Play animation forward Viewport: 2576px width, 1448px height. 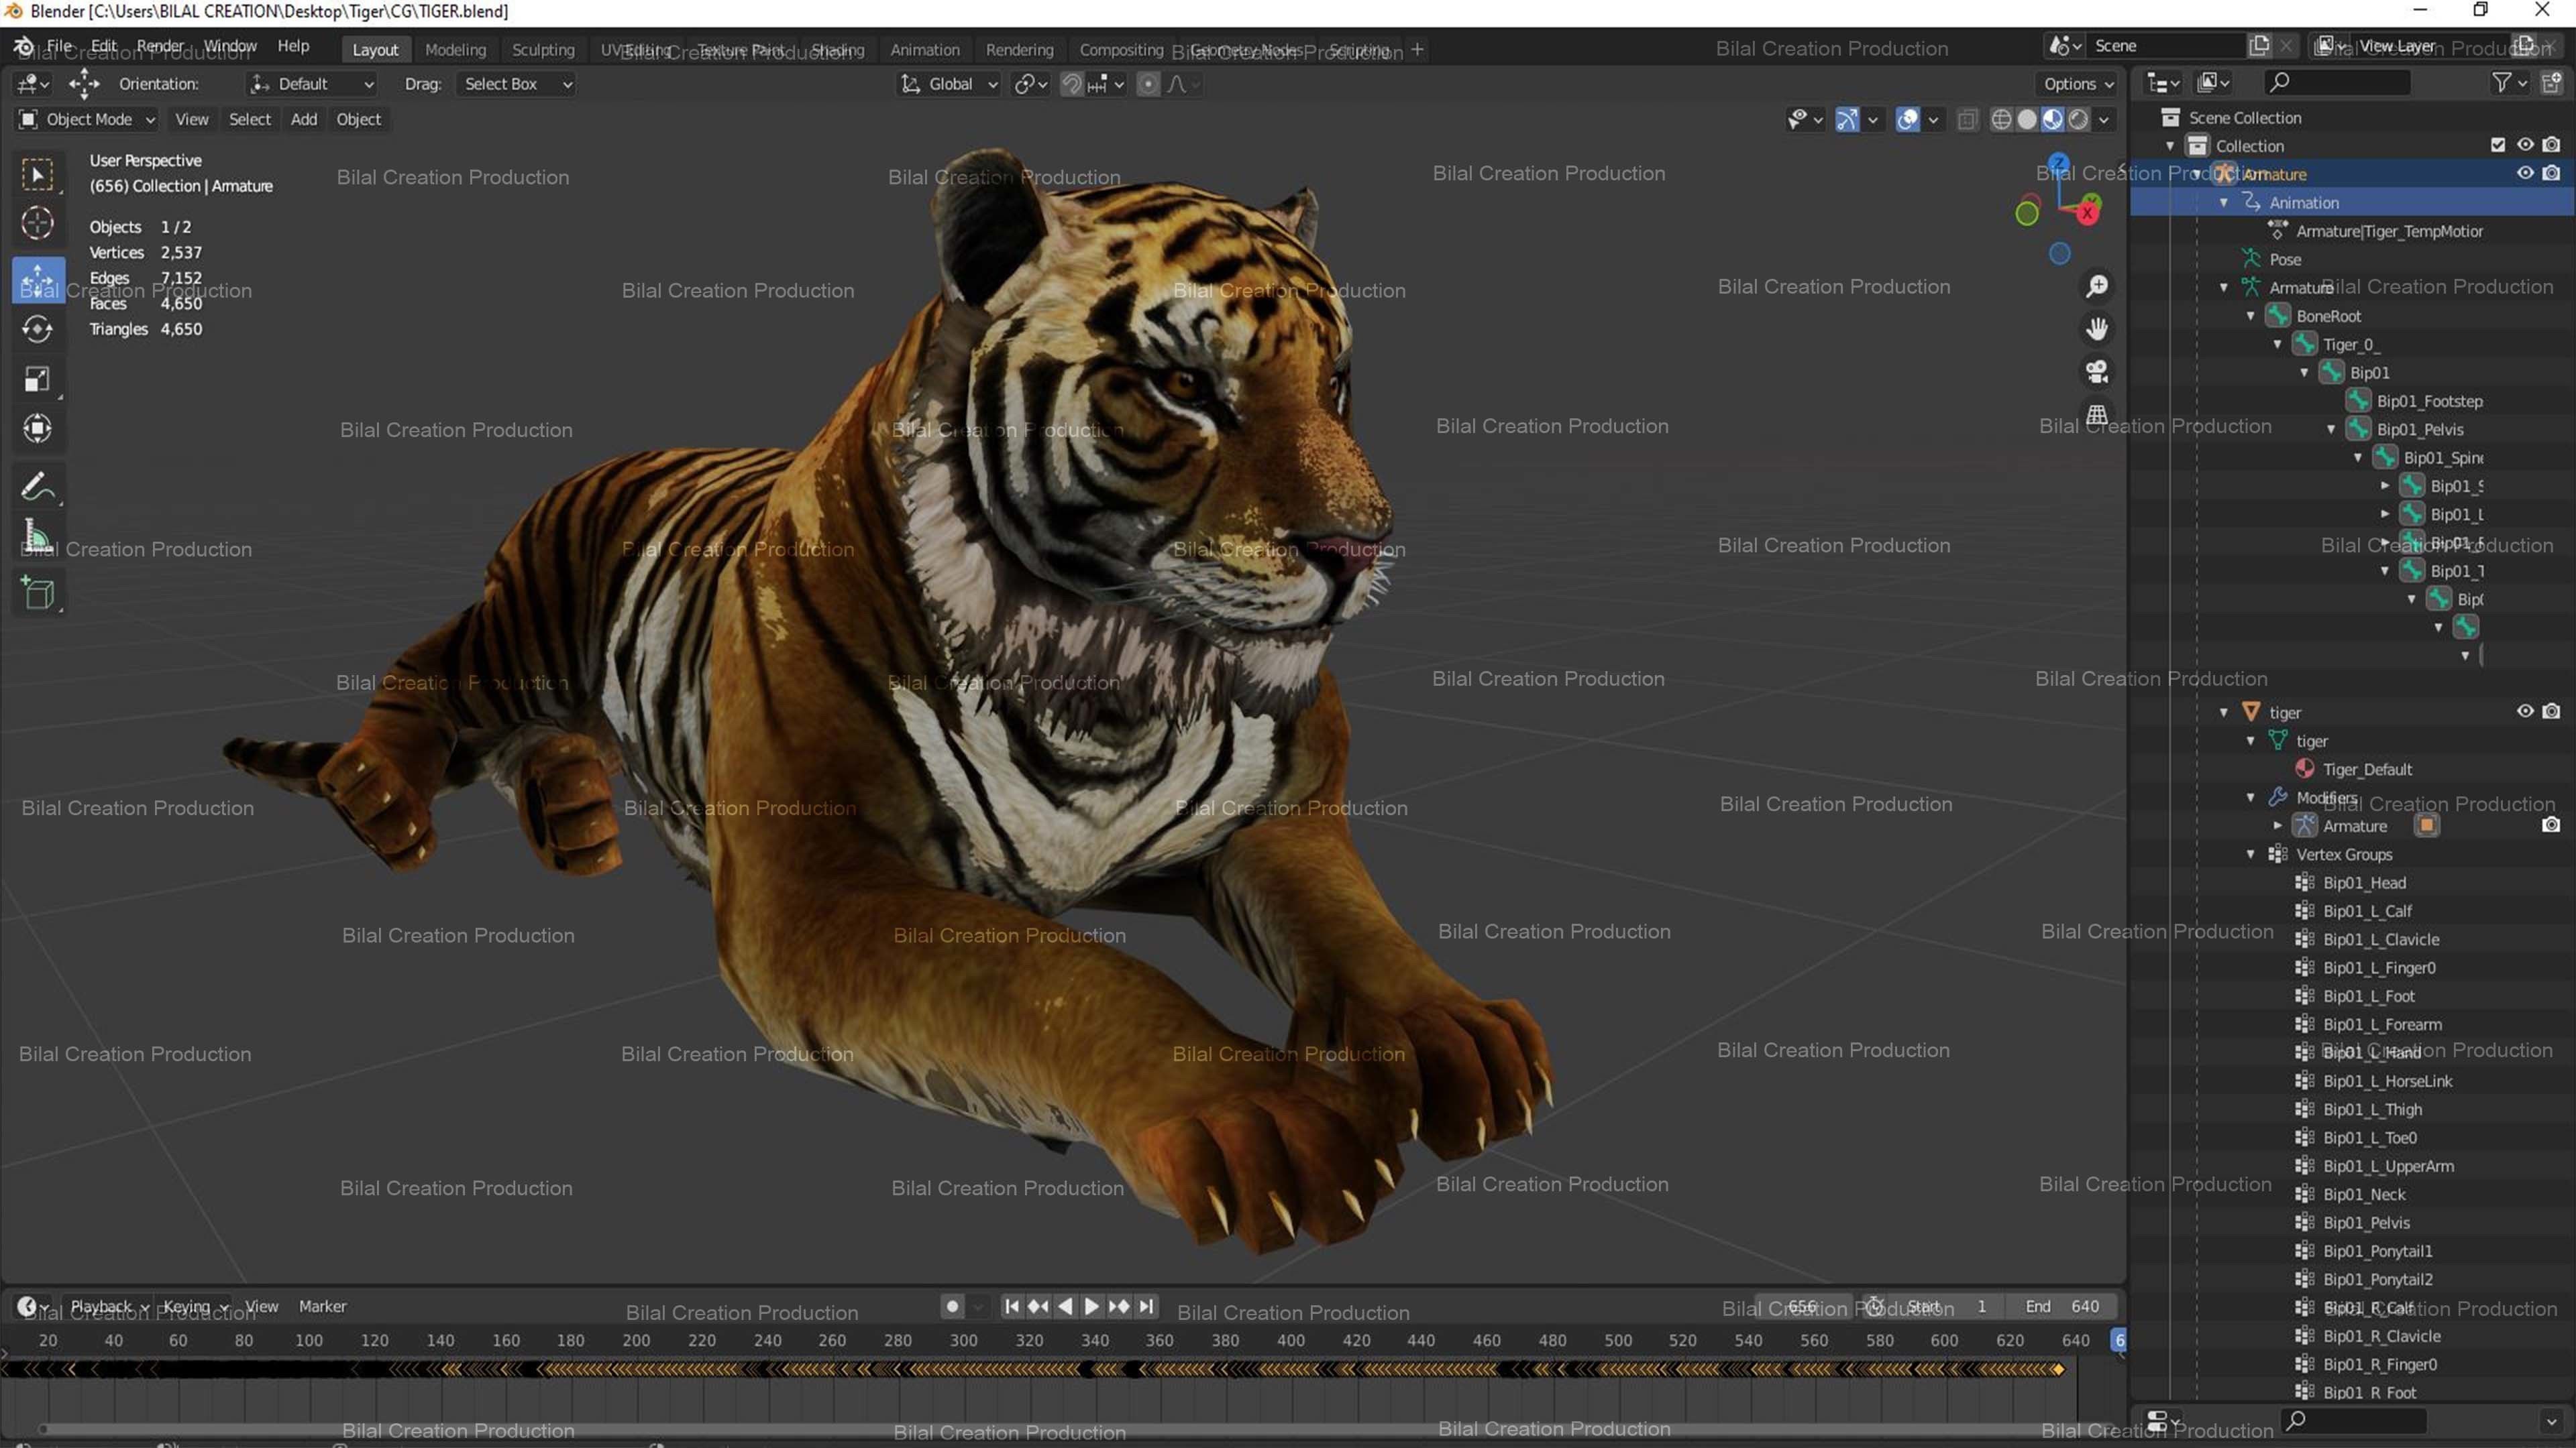pyautogui.click(x=1092, y=1306)
